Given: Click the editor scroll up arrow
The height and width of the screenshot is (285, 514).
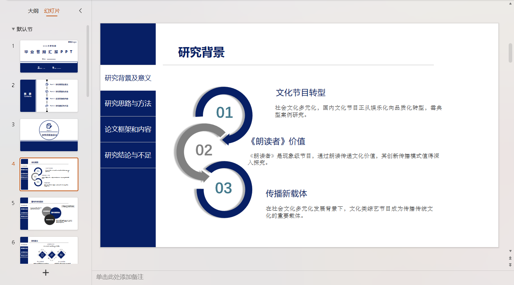Looking at the screenshot, I should pyautogui.click(x=510, y=3).
